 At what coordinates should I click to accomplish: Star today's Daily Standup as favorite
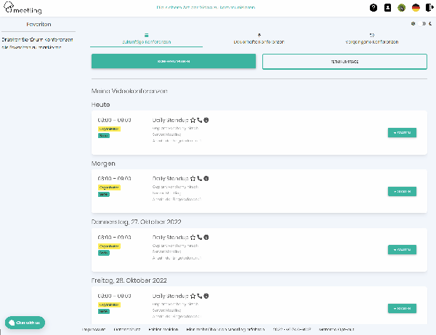[x=194, y=119]
